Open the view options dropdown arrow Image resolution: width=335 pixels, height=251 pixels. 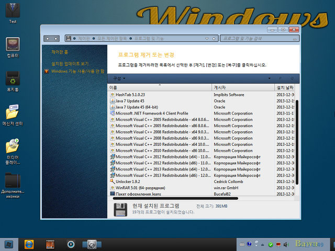(x=269, y=78)
